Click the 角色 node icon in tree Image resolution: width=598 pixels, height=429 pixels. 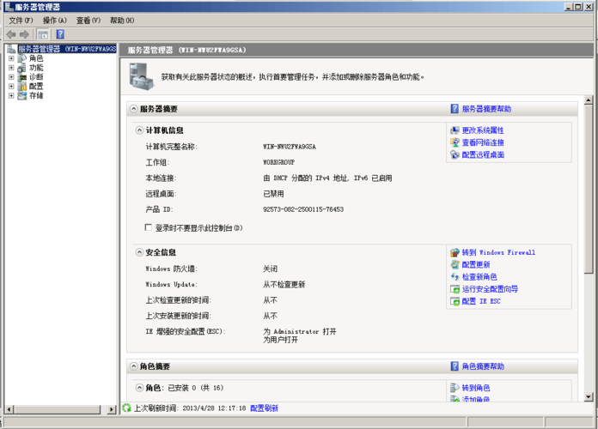[x=22, y=58]
